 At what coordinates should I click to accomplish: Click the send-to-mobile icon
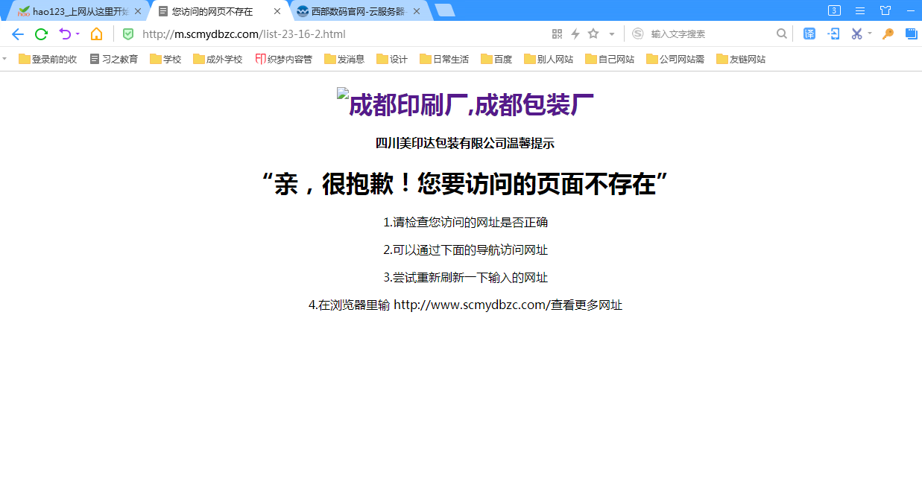(x=833, y=34)
